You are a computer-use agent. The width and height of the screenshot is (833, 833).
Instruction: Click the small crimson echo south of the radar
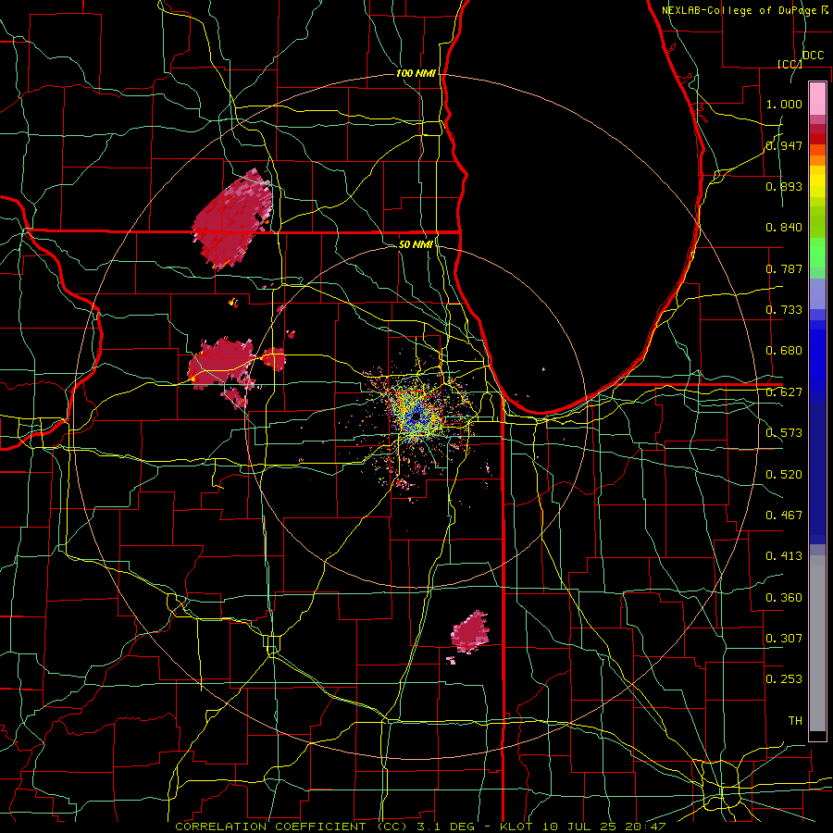click(x=470, y=631)
